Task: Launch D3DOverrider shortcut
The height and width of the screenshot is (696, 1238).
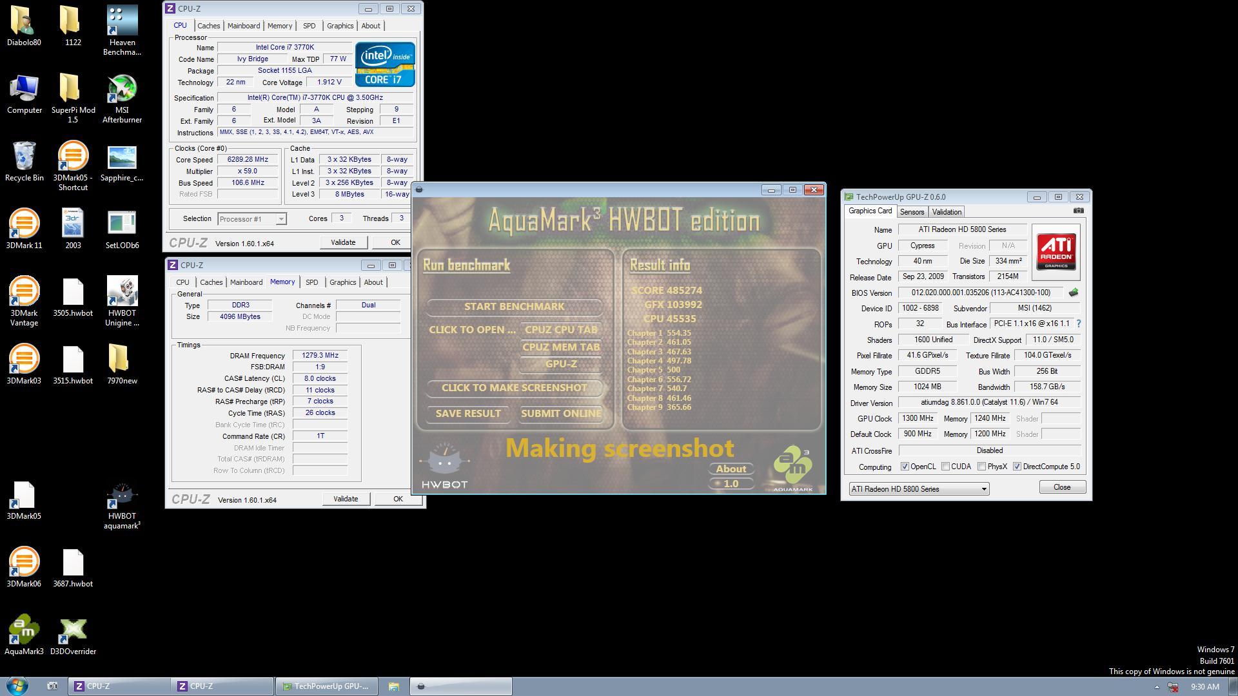Action: [x=73, y=635]
